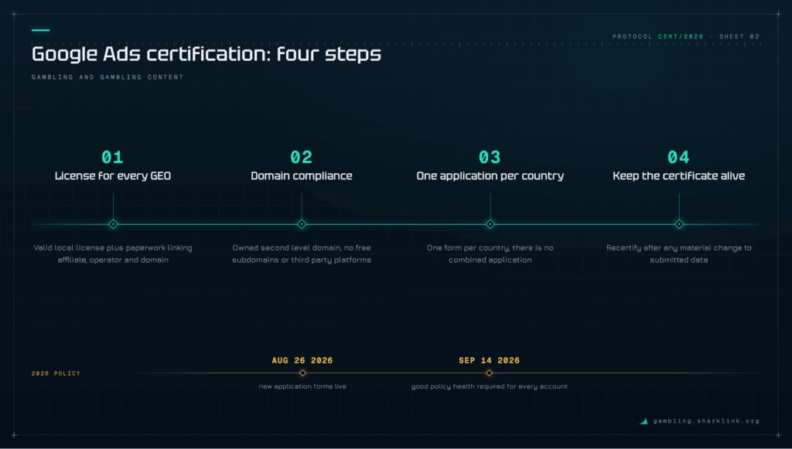This screenshot has width=792, height=449.
Task: Select the 'Domain compliance' heading
Action: tap(302, 175)
